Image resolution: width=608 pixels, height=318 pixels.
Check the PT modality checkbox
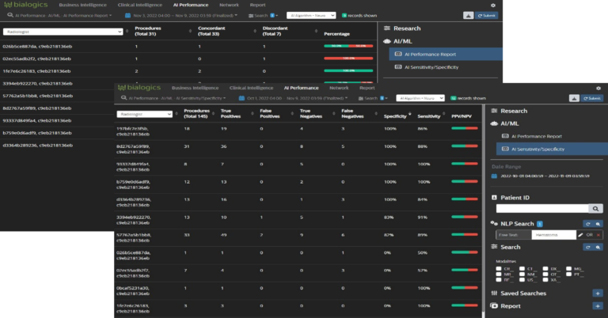(x=568, y=274)
